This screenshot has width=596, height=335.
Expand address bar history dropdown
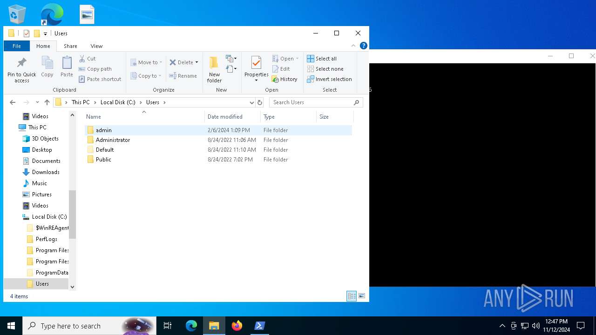pos(251,102)
